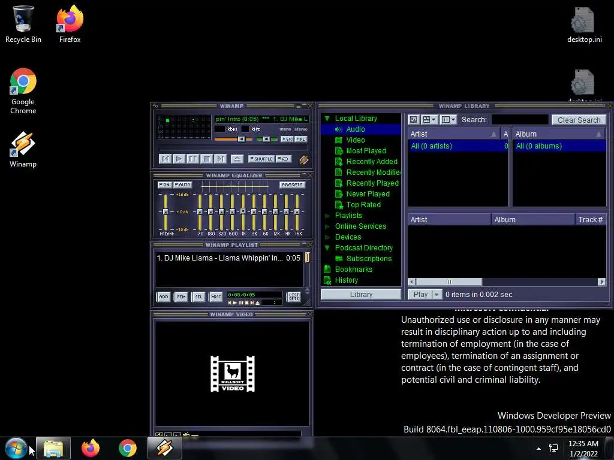Open the Winamp main menu corner icon
The height and width of the screenshot is (460, 614).
[155, 106]
